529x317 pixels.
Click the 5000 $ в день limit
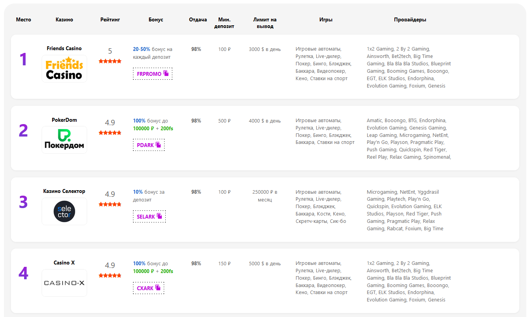(265, 263)
